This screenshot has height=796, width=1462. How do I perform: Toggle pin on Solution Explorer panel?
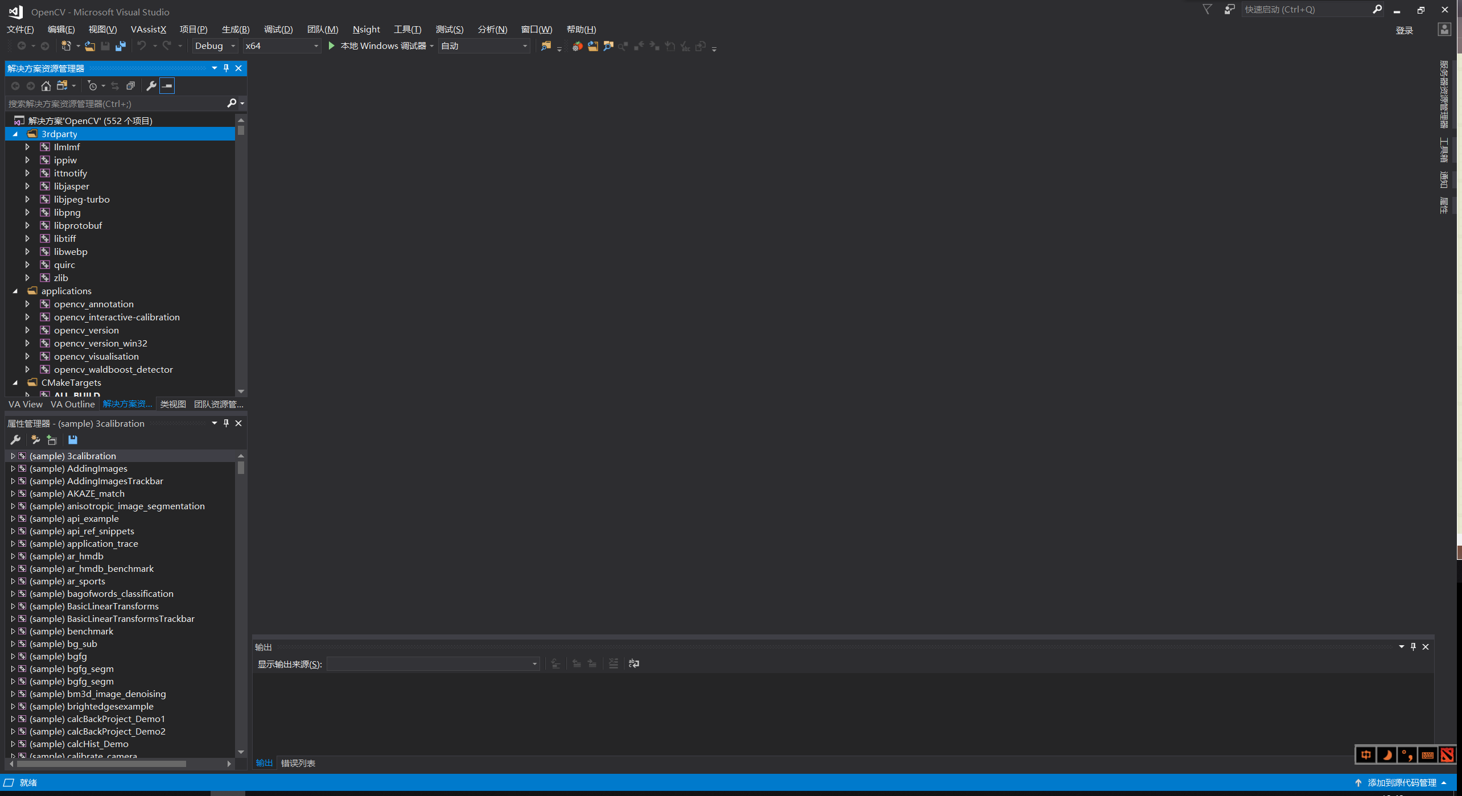tap(226, 68)
